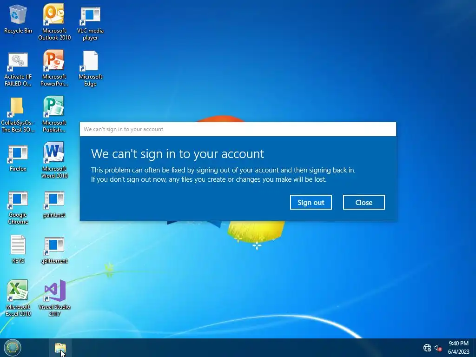The image size is (476, 357).
Task: Select the Google Chrome shortcut
Action: click(x=18, y=208)
